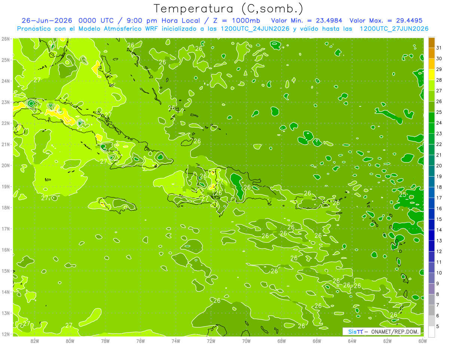Select the 12N latitude axis label
This screenshot has height=346, width=449.
click(6, 334)
